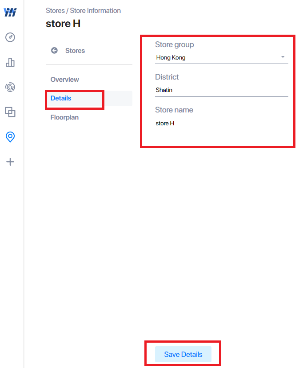Viewport: 303px width, 368px height.
Task: Focus the Store name input field
Action: point(221,124)
